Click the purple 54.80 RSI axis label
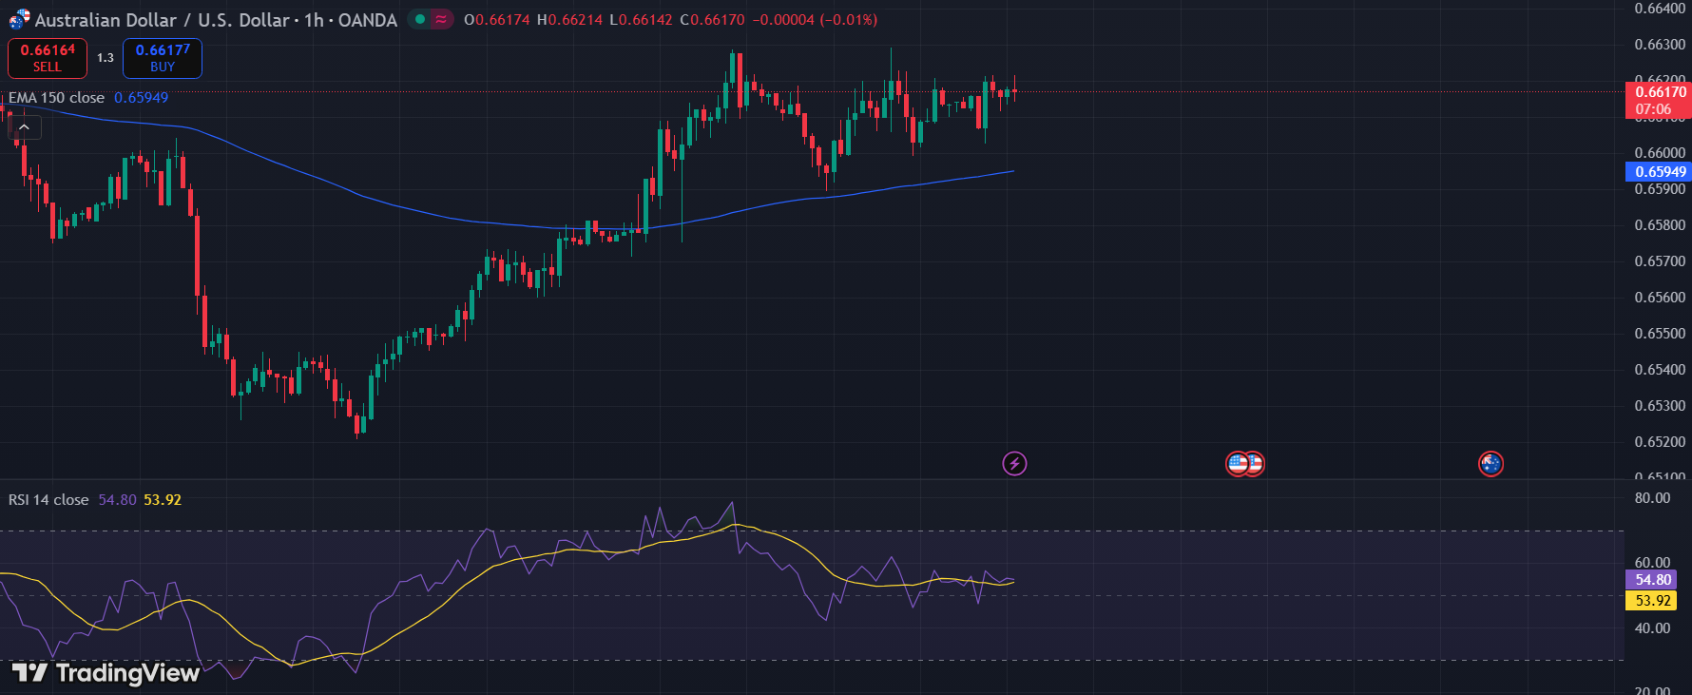The height and width of the screenshot is (695, 1692). (1652, 580)
